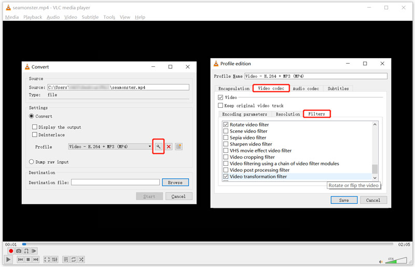Check Sepia video filter
Screen dimensions: 415x267
226,137
